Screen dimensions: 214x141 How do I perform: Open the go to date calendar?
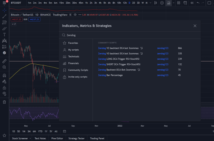point(64,131)
